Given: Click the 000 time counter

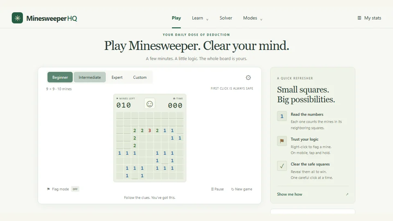Looking at the screenshot, I should coord(175,106).
